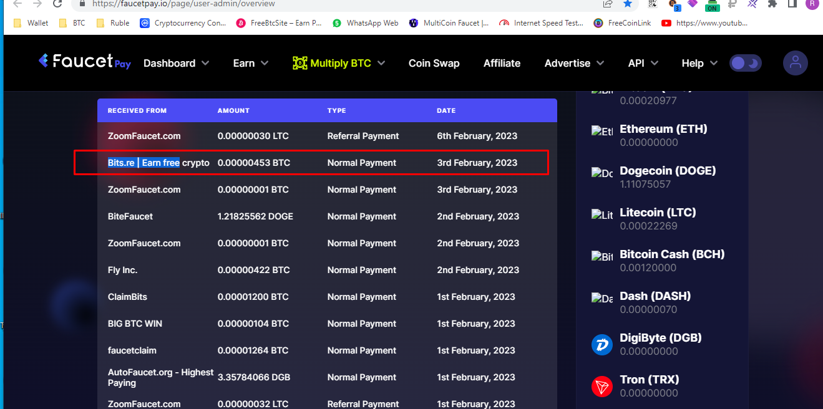The image size is (823, 409).
Task: Open the Multiply BTC dropdown
Action: click(339, 63)
